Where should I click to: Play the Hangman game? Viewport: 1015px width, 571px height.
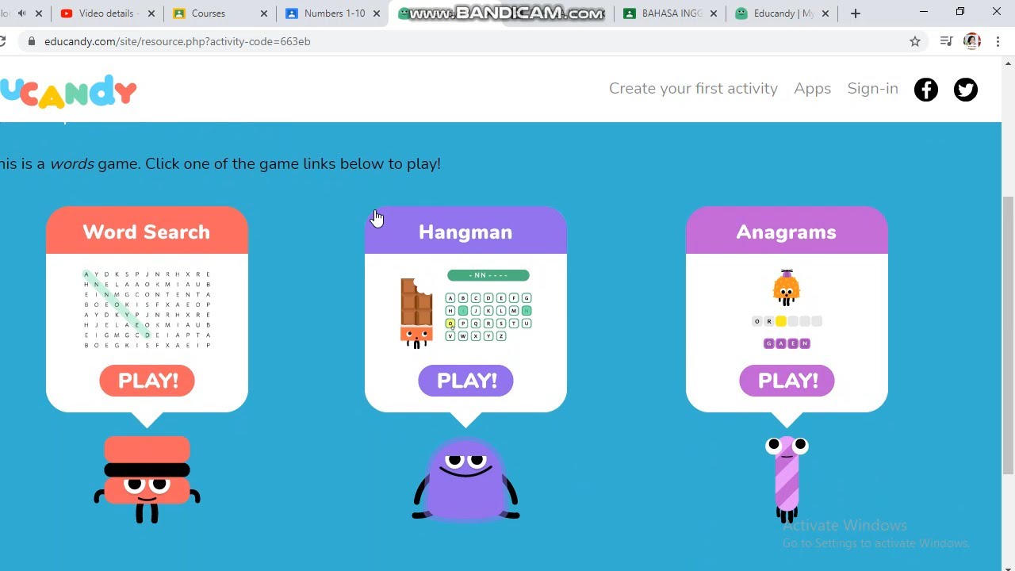(465, 381)
